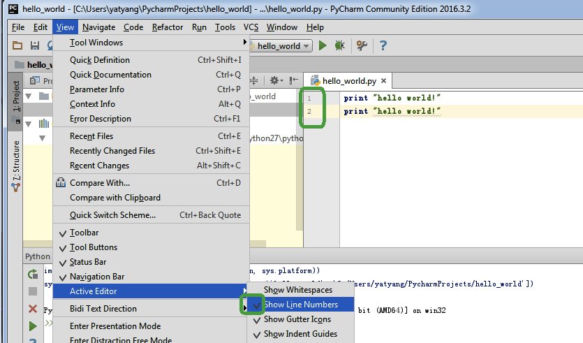This screenshot has height=343, width=583.
Task: Click line number 2 in the gutter
Action: [309, 111]
